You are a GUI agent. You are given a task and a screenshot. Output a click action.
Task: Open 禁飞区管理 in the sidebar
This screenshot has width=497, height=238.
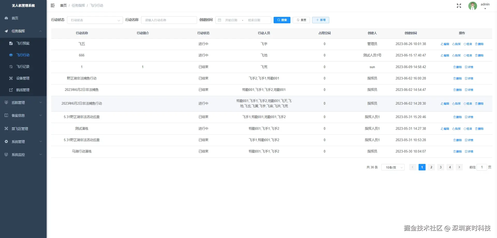20,129
